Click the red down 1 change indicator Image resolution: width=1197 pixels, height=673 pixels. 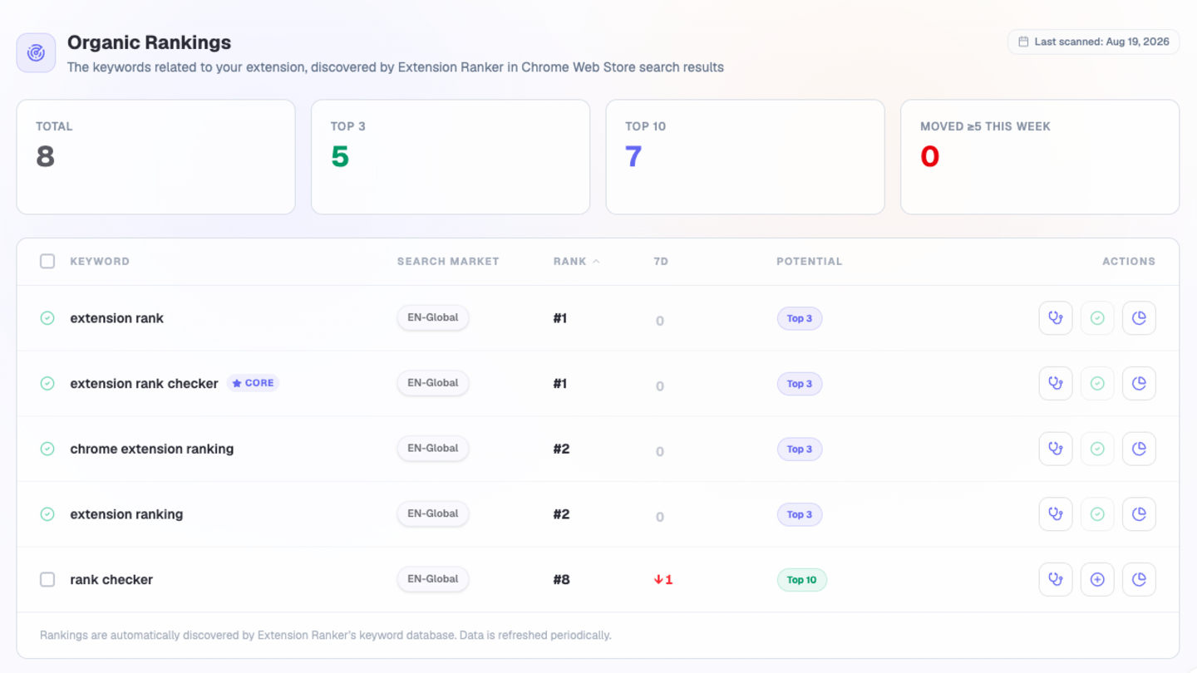tap(663, 580)
